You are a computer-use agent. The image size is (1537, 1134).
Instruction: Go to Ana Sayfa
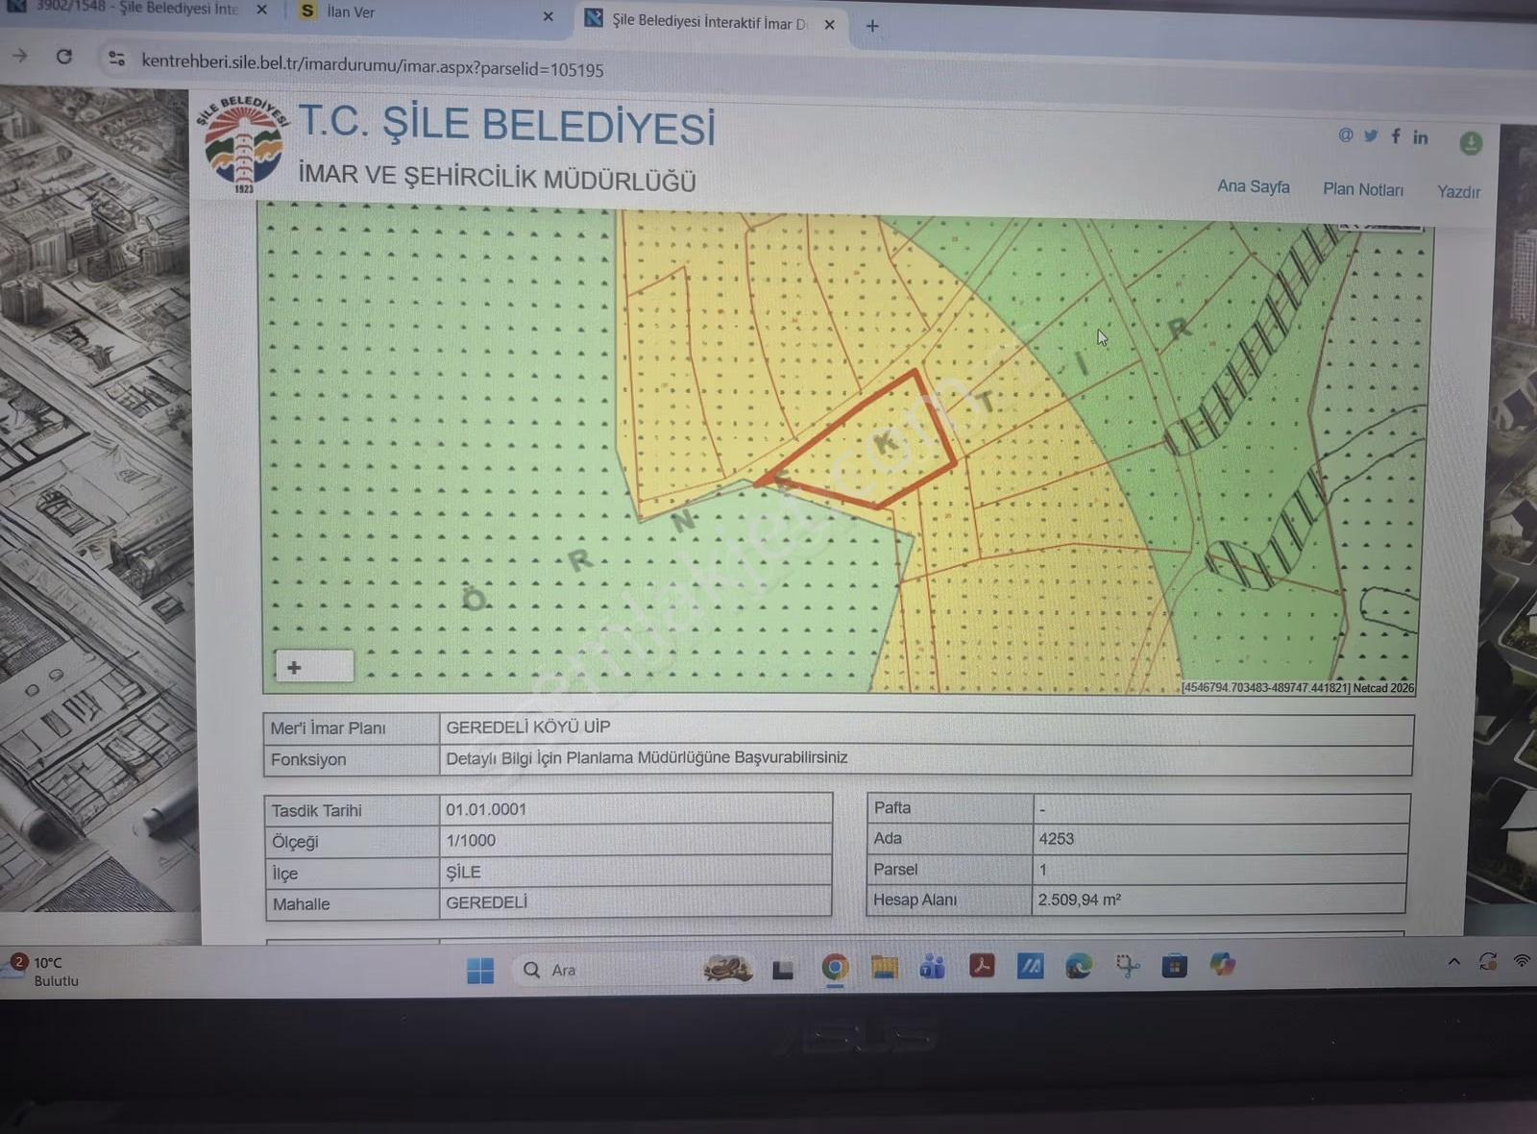click(x=1254, y=186)
